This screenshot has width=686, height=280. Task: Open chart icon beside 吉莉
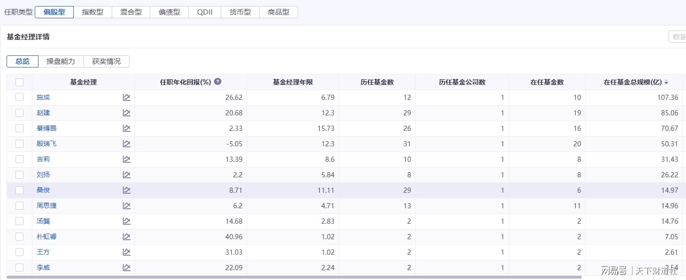pos(126,159)
